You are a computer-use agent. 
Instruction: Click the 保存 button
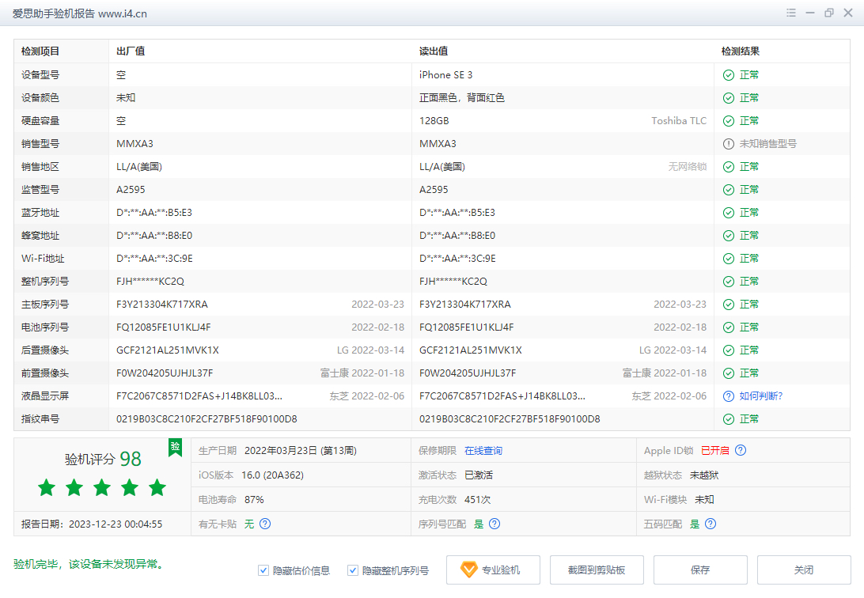700,570
